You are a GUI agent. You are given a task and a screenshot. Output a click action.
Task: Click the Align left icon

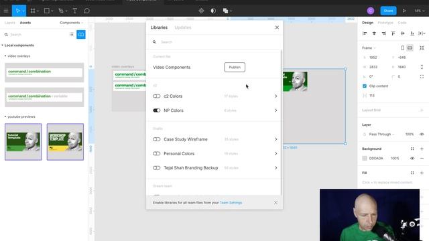click(365, 33)
